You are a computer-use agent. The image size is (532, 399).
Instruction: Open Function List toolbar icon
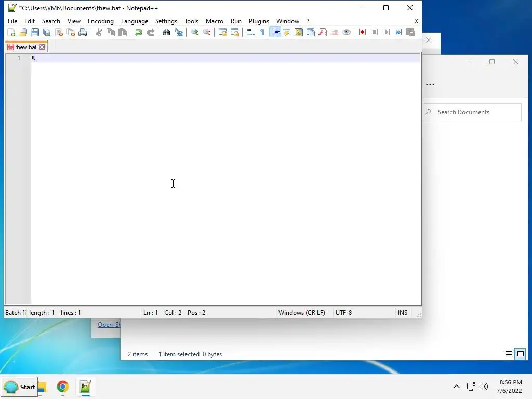click(322, 32)
